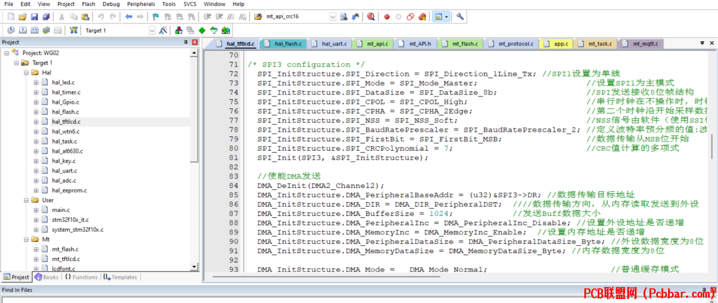Insert a bookmark with the flag icon
Image resolution: width=718 pixels, height=303 pixels.
[155, 17]
